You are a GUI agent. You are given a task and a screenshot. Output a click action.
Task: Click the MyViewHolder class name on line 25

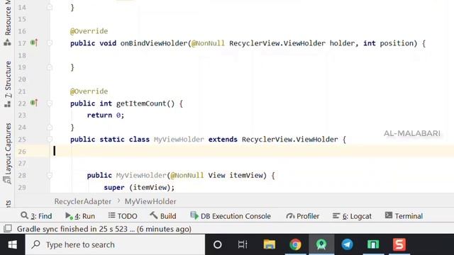(x=179, y=140)
